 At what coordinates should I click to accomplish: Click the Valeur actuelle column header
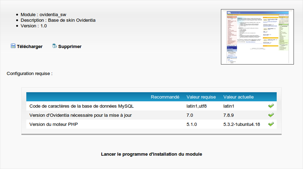pyautogui.click(x=238, y=97)
